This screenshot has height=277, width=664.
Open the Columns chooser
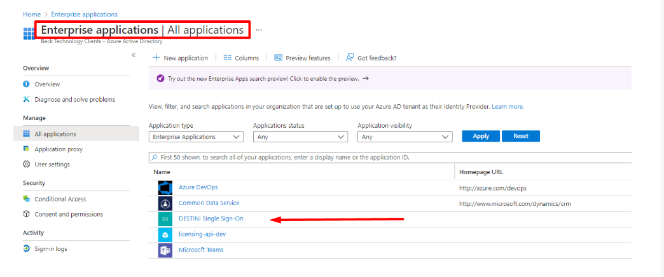coord(241,58)
